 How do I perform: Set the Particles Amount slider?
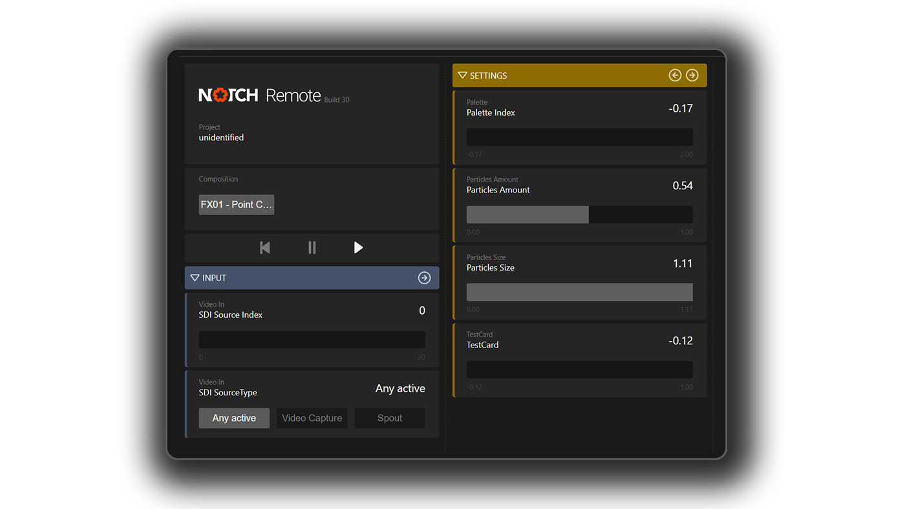tap(580, 214)
